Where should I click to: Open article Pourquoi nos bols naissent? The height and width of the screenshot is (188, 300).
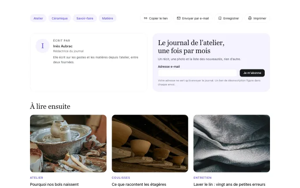pos(54,184)
